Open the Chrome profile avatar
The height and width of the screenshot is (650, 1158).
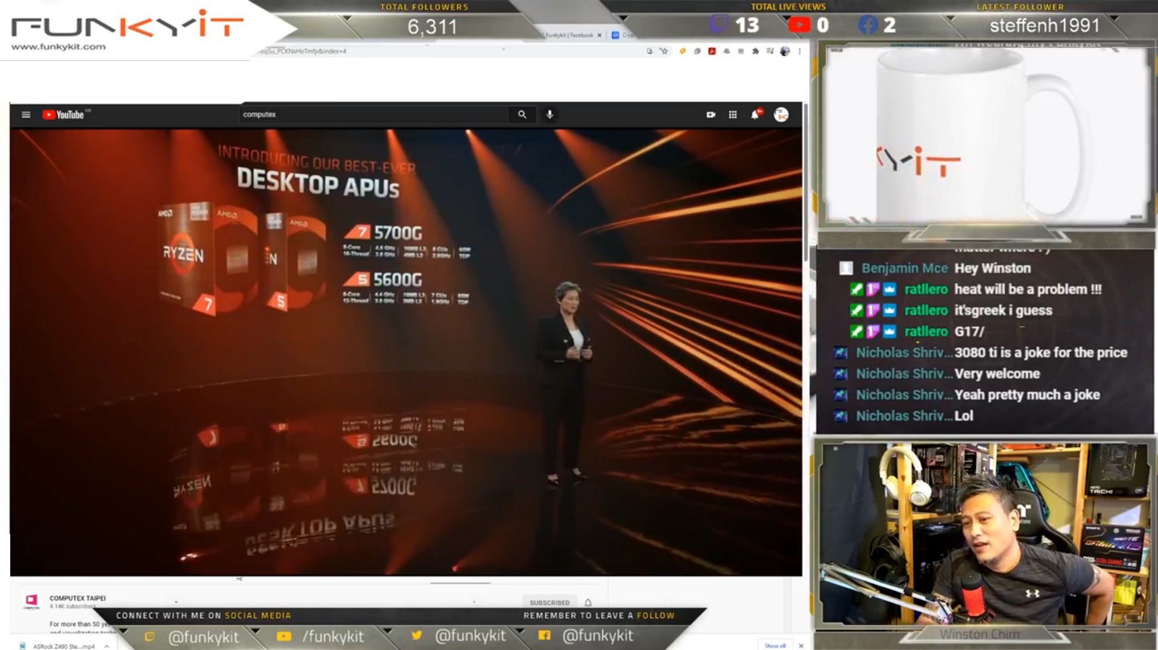tap(785, 51)
